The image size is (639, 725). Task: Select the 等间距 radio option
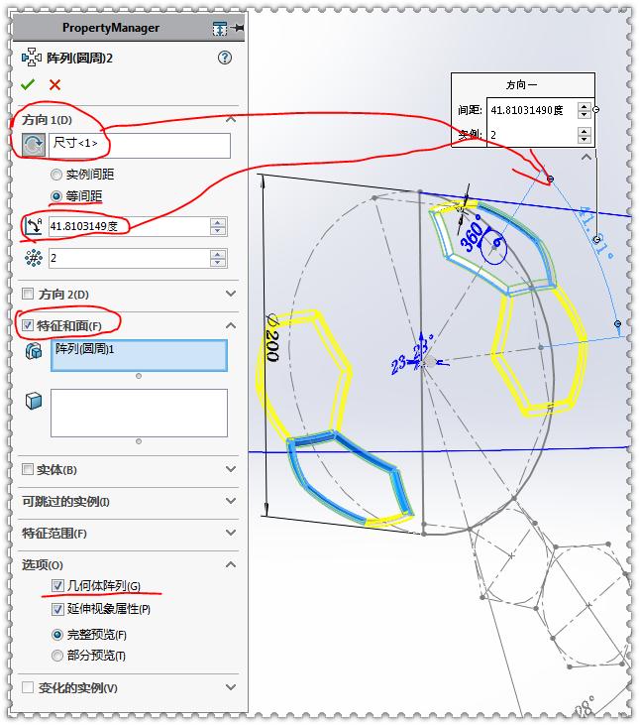55,196
